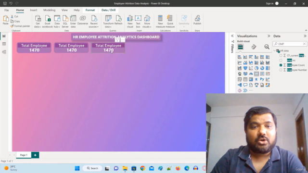Select the Pie chart visual
The width and height of the screenshot is (308, 173).
tap(257, 68)
